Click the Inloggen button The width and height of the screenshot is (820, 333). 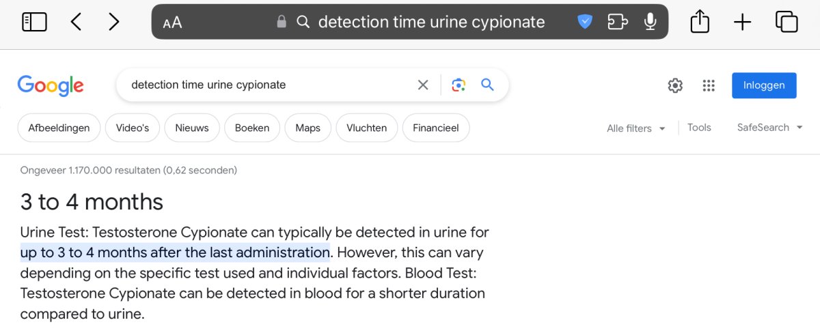click(x=764, y=85)
